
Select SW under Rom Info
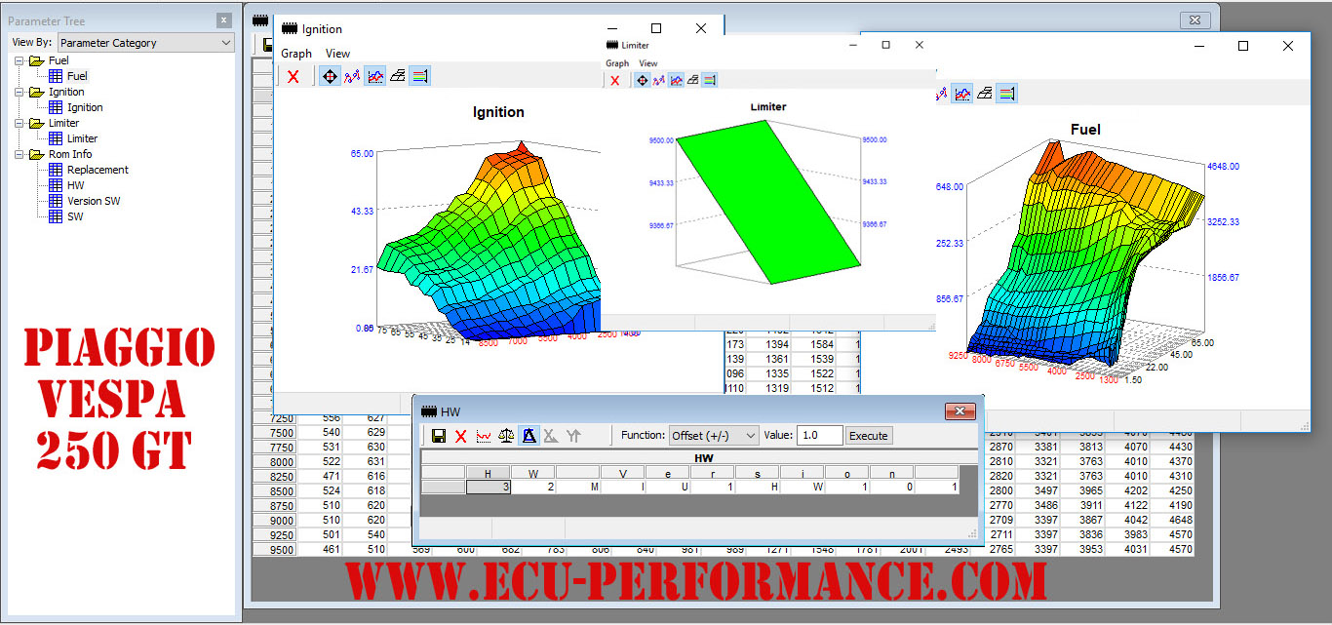click(75, 216)
